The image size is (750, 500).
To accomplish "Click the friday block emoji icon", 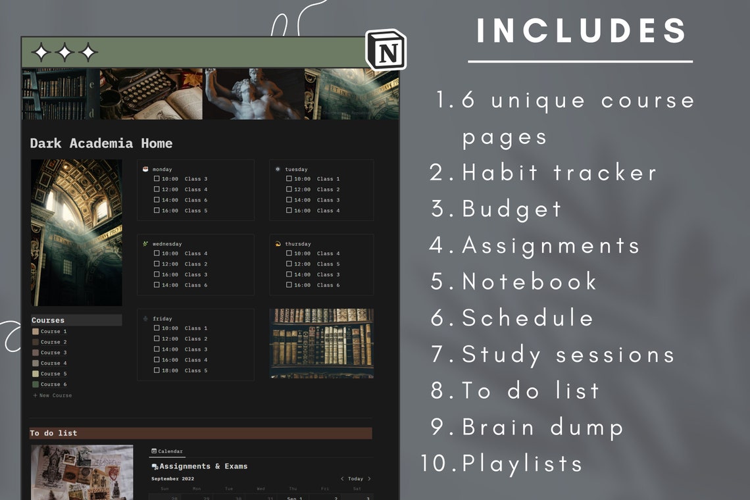I will click(145, 318).
